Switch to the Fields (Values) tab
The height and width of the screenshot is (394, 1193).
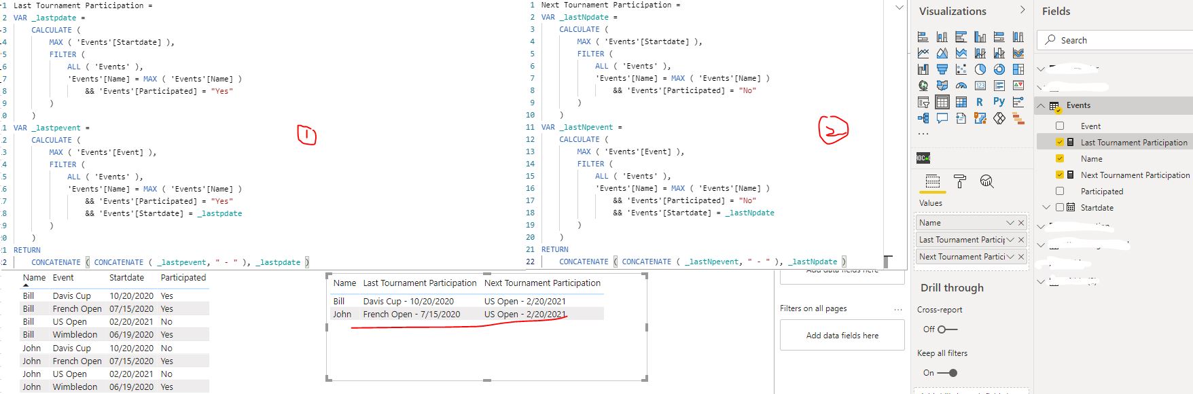tap(933, 181)
